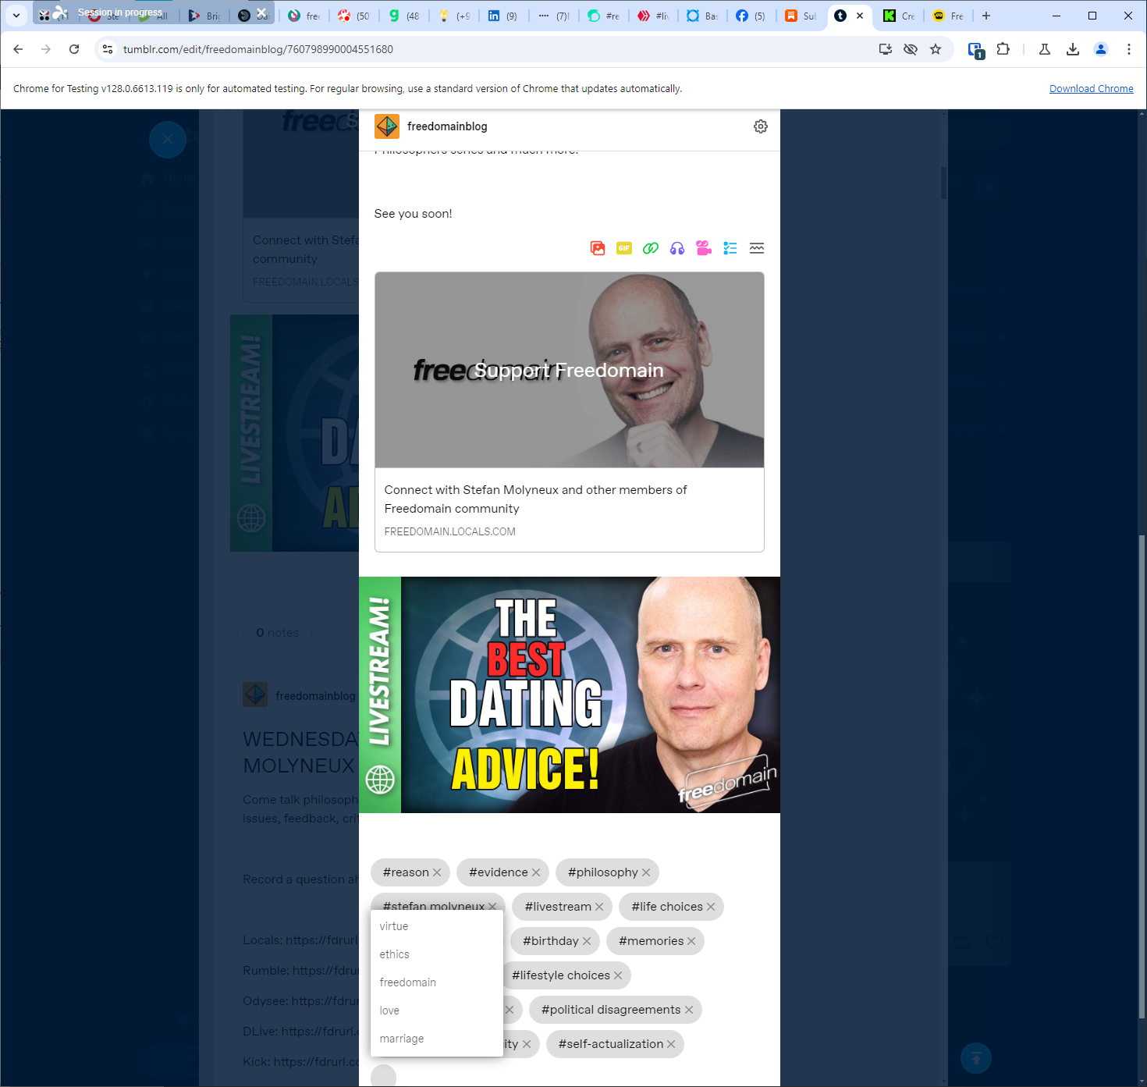The image size is (1147, 1087).
Task: Click the freedomainblog name in editor header
Action: pos(447,126)
